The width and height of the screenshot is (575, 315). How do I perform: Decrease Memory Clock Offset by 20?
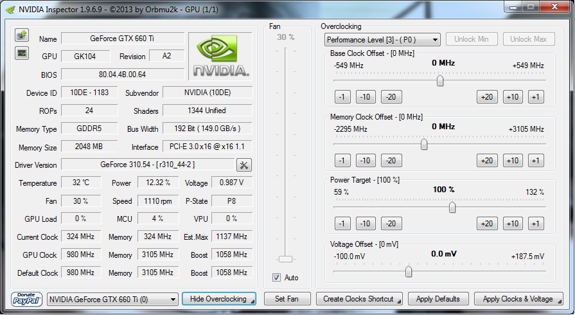391,161
